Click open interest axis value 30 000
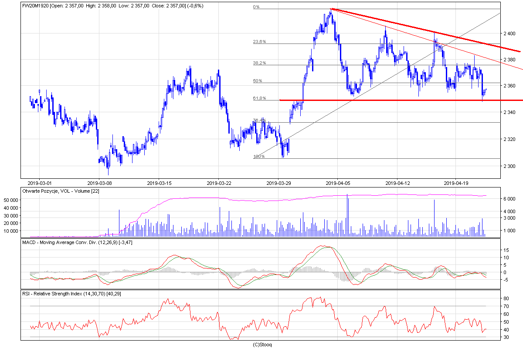Viewport: 523px width, 348px height. click(10, 215)
